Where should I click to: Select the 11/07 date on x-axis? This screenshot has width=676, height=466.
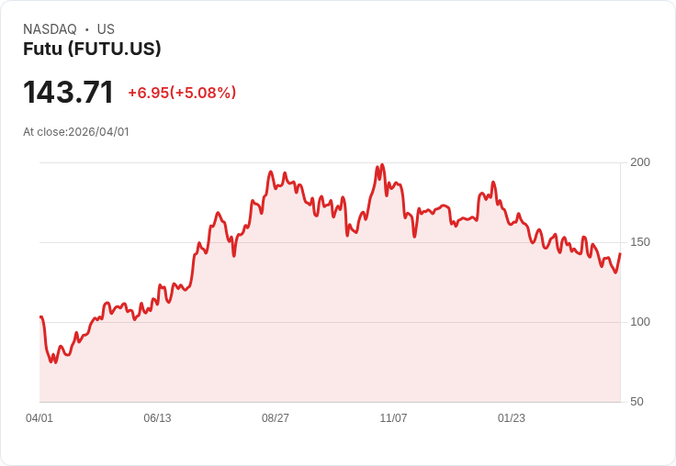pos(393,418)
